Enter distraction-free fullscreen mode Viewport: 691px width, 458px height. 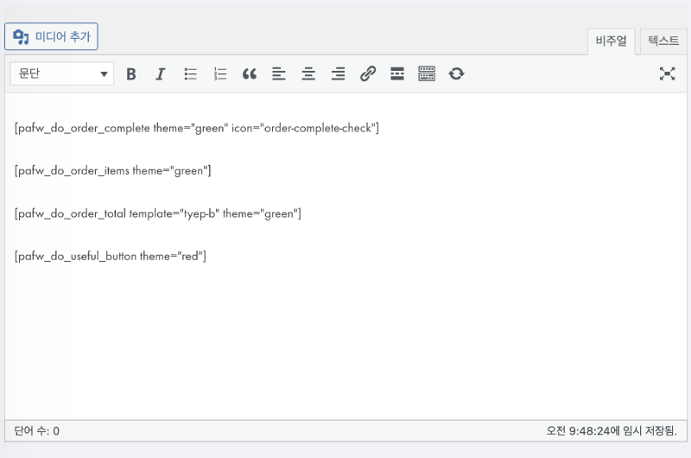(667, 74)
